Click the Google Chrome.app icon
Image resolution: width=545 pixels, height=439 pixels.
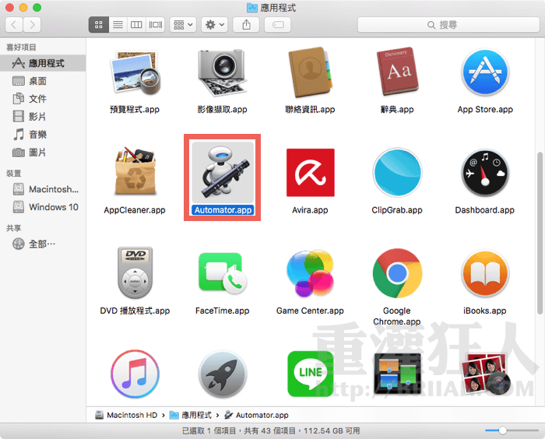pos(397,273)
